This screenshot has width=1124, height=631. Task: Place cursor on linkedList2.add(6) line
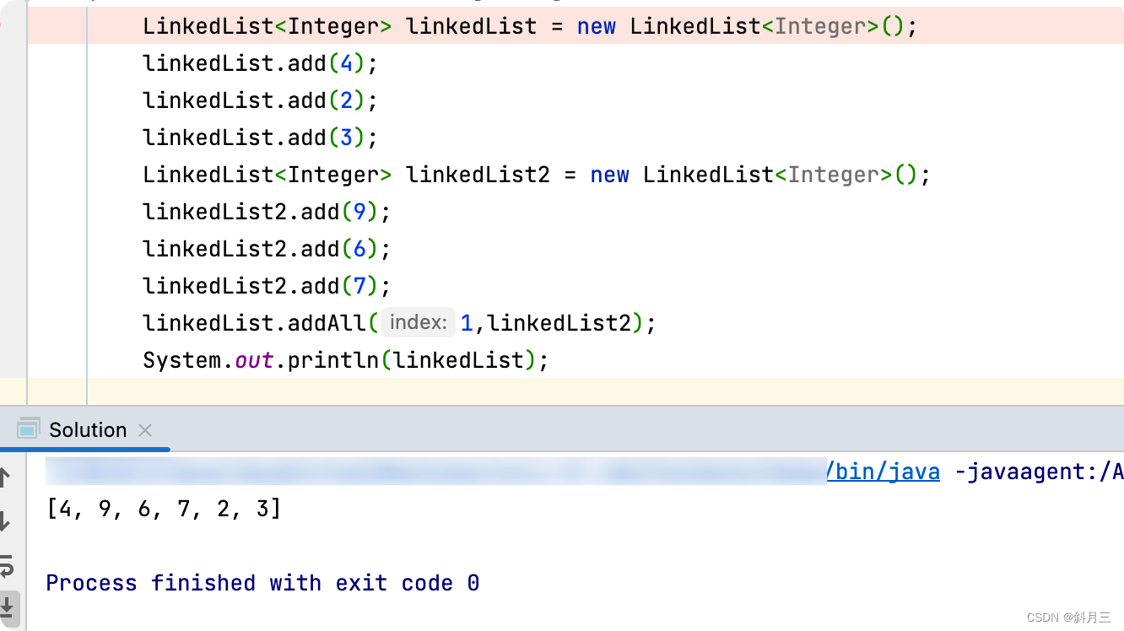click(x=267, y=249)
